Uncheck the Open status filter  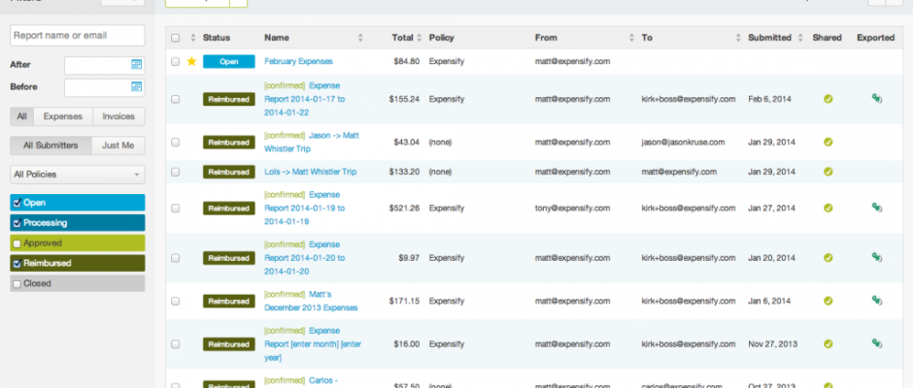[17, 203]
